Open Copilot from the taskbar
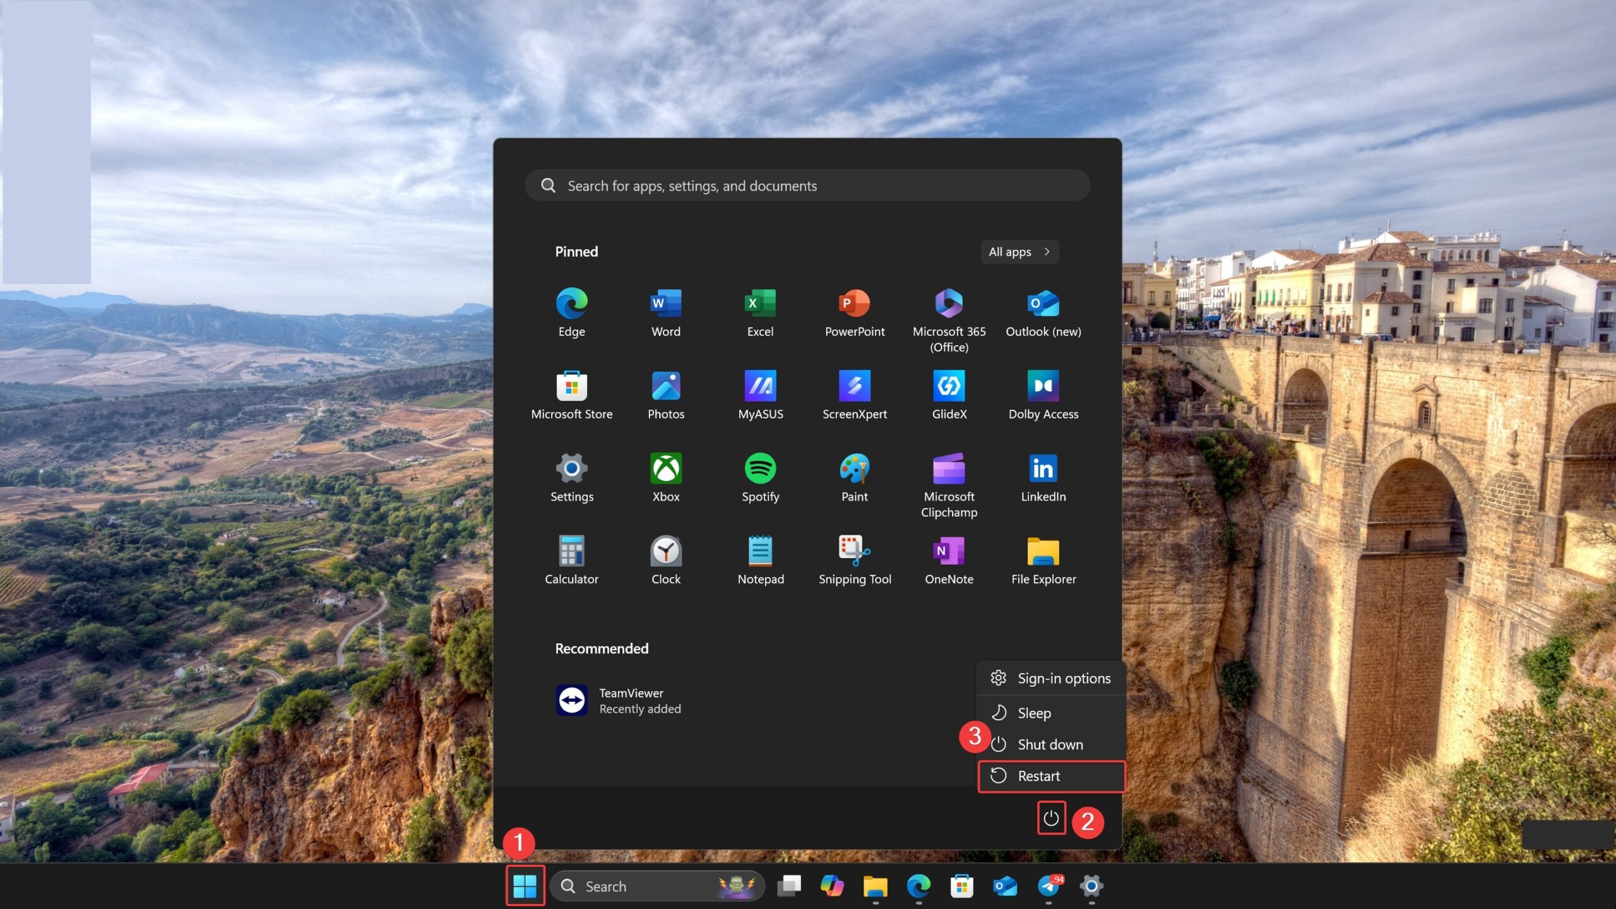This screenshot has height=909, width=1616. [832, 886]
